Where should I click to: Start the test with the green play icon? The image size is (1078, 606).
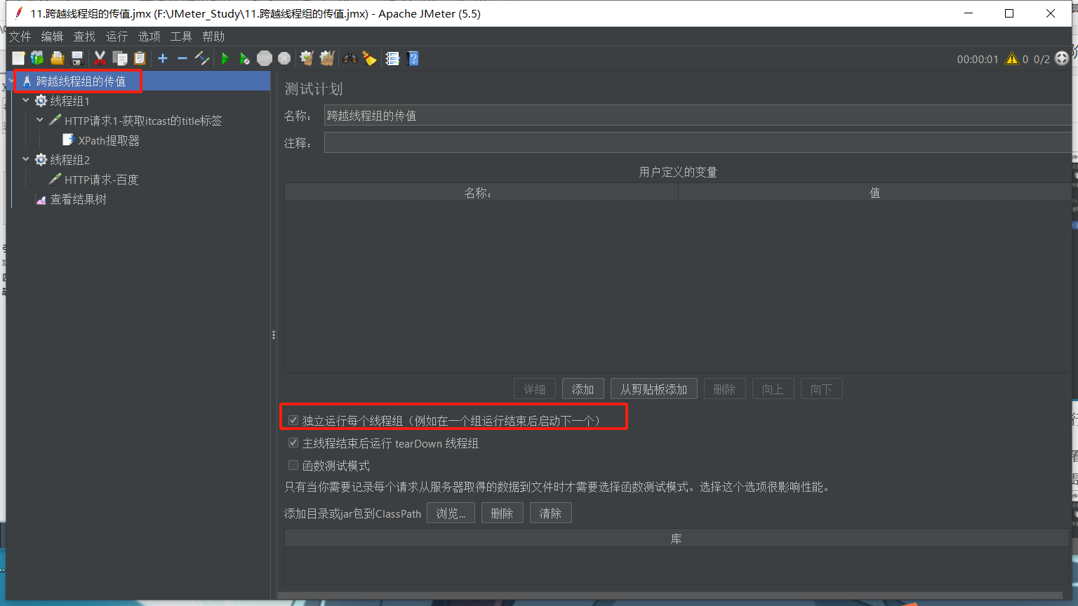click(225, 58)
